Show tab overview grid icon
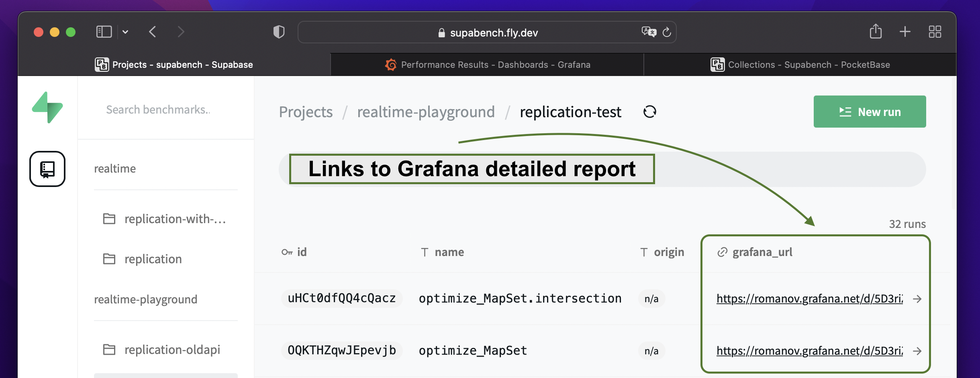The width and height of the screenshot is (980, 378). (935, 32)
